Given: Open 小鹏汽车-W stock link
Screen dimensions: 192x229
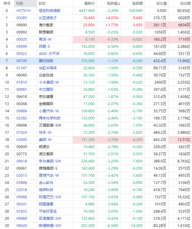Looking at the screenshot, I should tap(49, 111).
